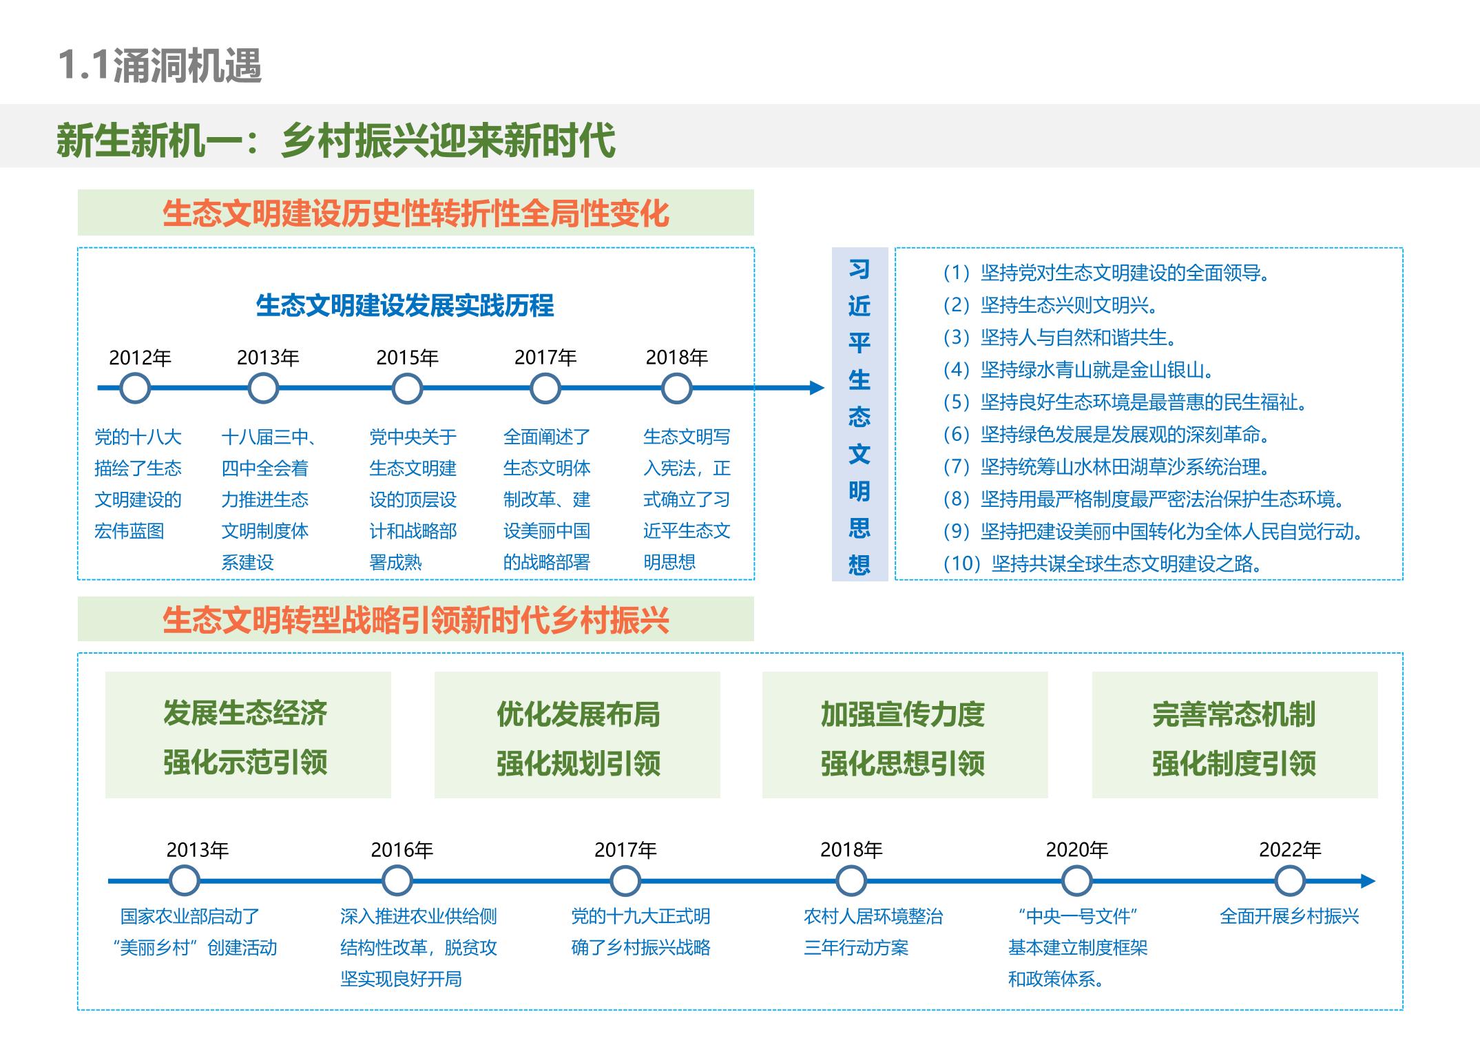Screen dimensions: 1480x1047
Task: Click the 2015年 marker on upper timeline
Action: [x=407, y=388]
